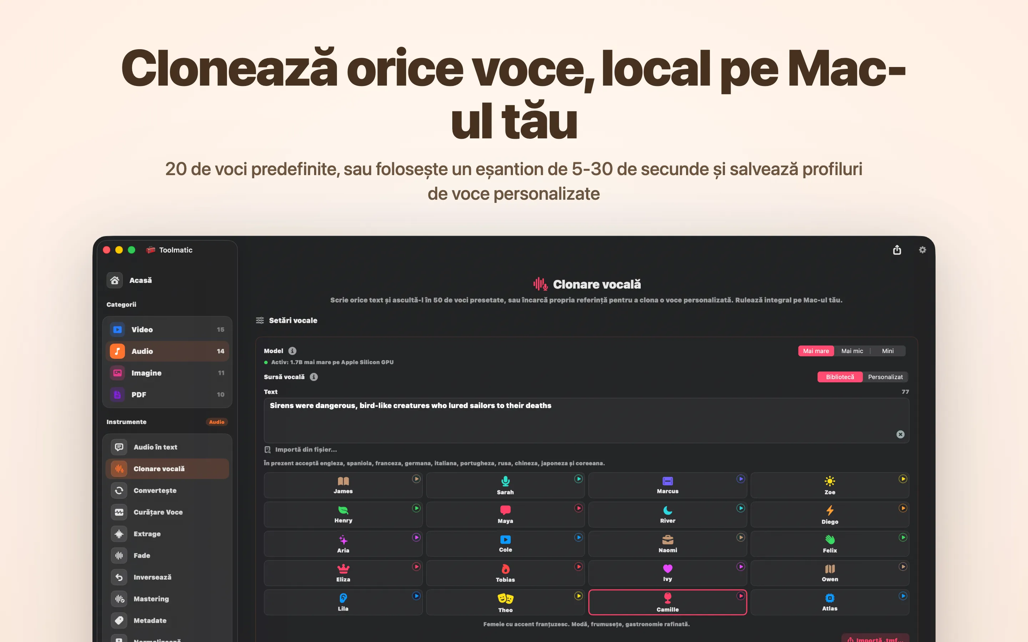
Task: Select the Zoe sun voice
Action: 830,485
